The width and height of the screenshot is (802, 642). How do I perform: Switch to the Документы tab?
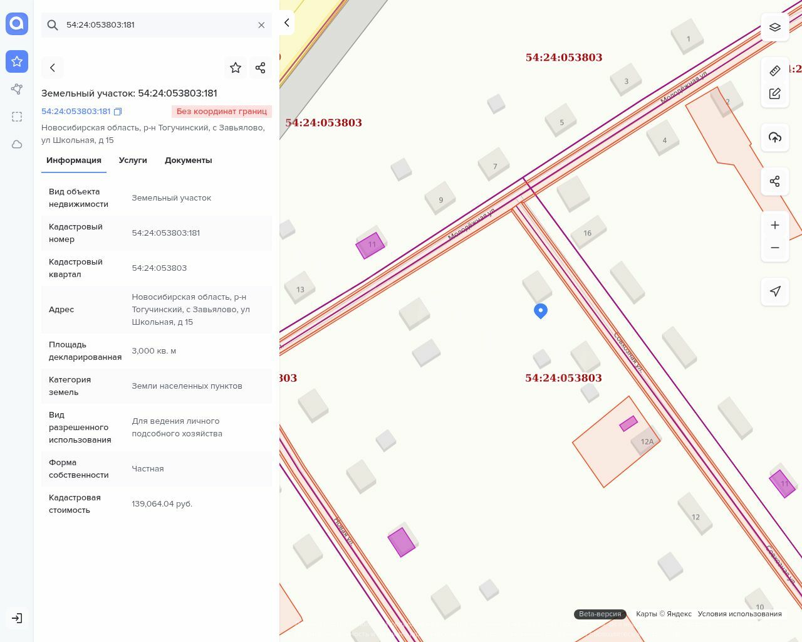pyautogui.click(x=188, y=160)
